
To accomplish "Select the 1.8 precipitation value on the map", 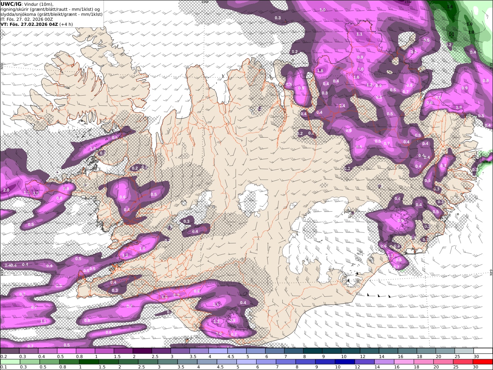I will (x=320, y=71).
